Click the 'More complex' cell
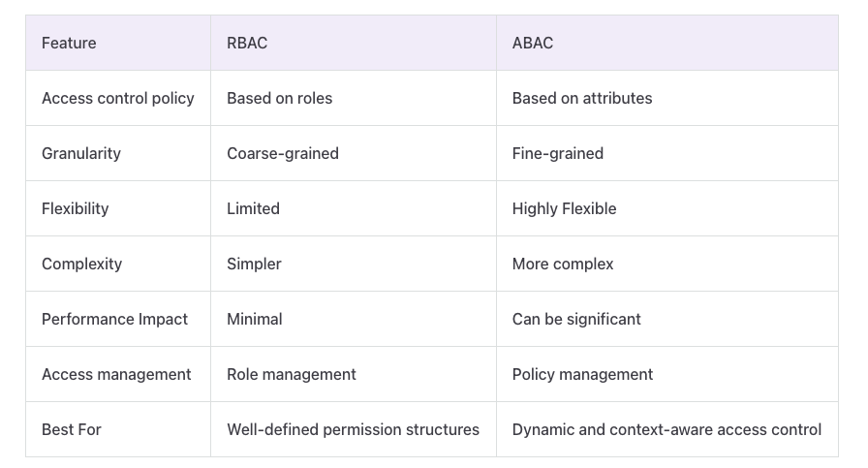Screen dimensions: 868x468 point(563,264)
